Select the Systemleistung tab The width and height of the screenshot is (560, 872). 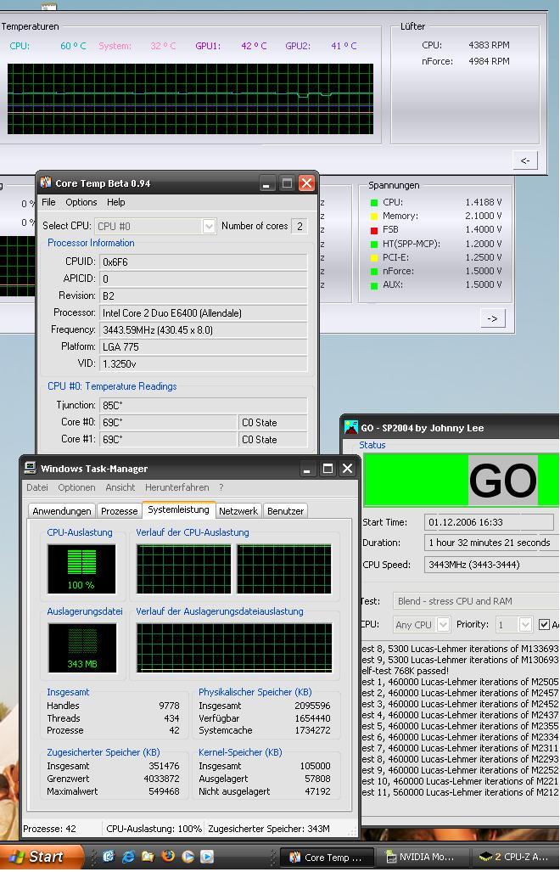point(178,509)
